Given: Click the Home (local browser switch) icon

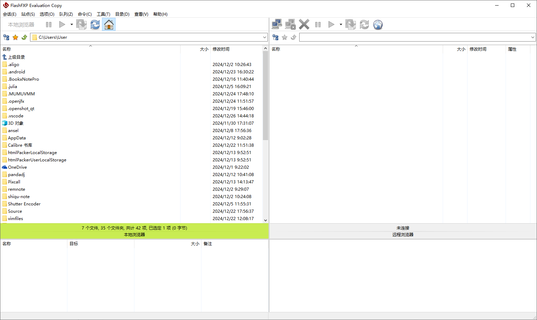Looking at the screenshot, I should point(109,24).
